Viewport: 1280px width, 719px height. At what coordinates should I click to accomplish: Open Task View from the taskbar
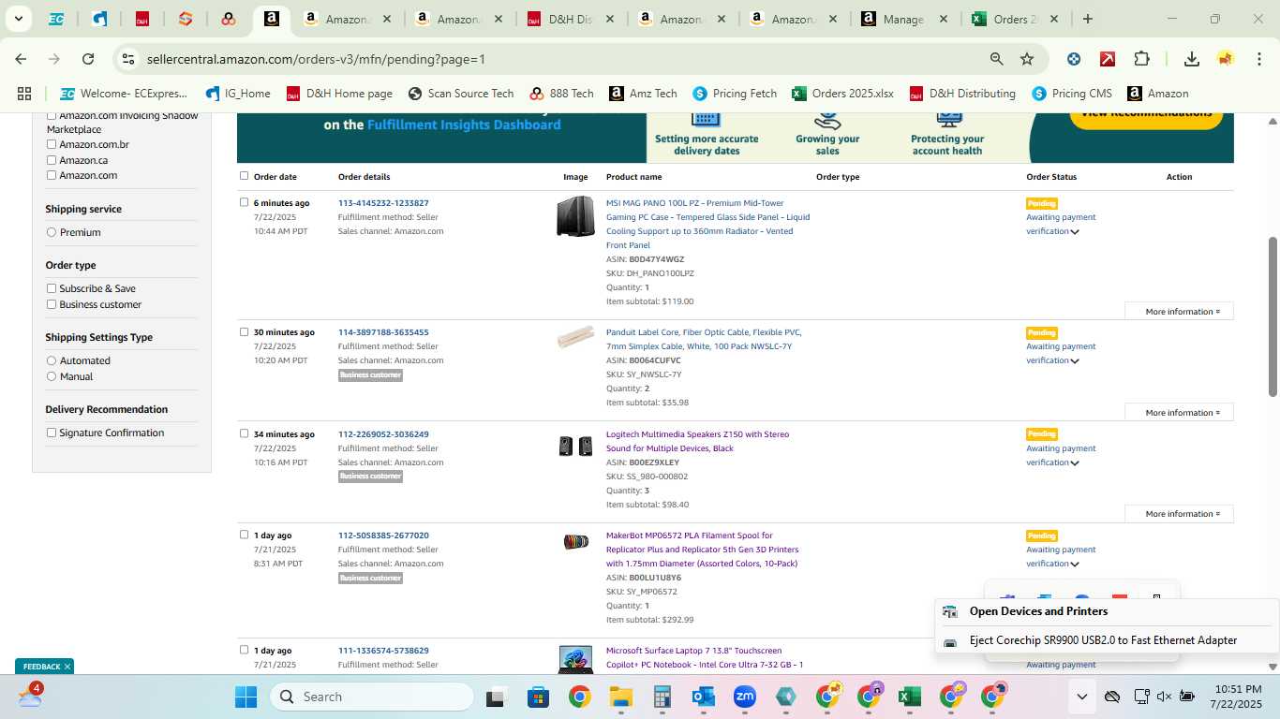pos(496,697)
